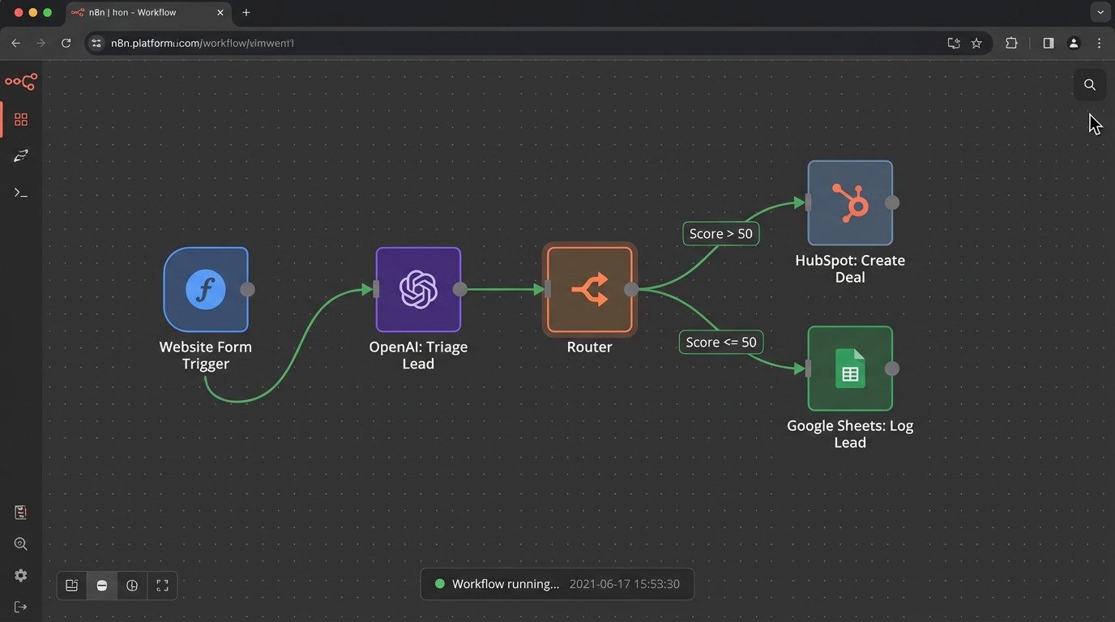This screenshot has height=622, width=1115.
Task: Click the canvas search magnifier button
Action: tap(1090, 85)
